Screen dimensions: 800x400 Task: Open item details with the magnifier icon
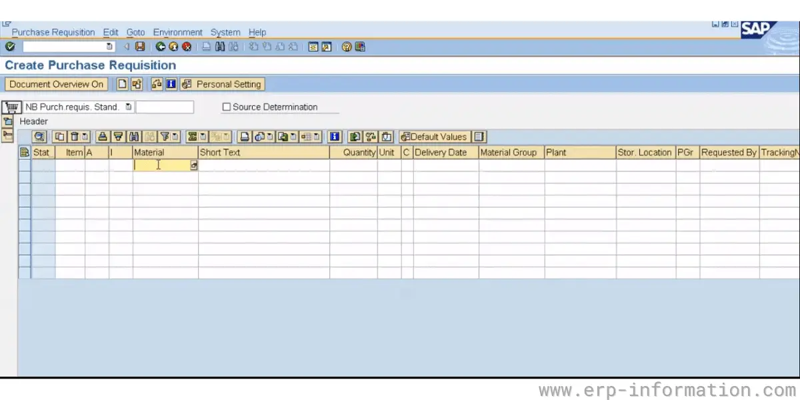37,137
